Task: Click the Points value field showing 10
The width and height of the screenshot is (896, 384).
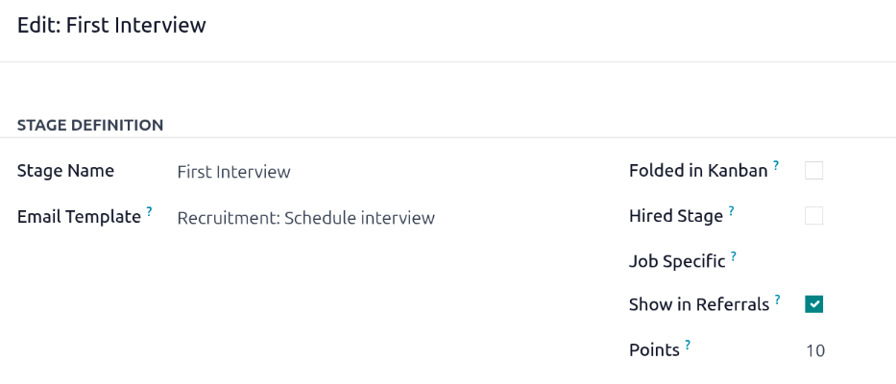Action: 814,350
